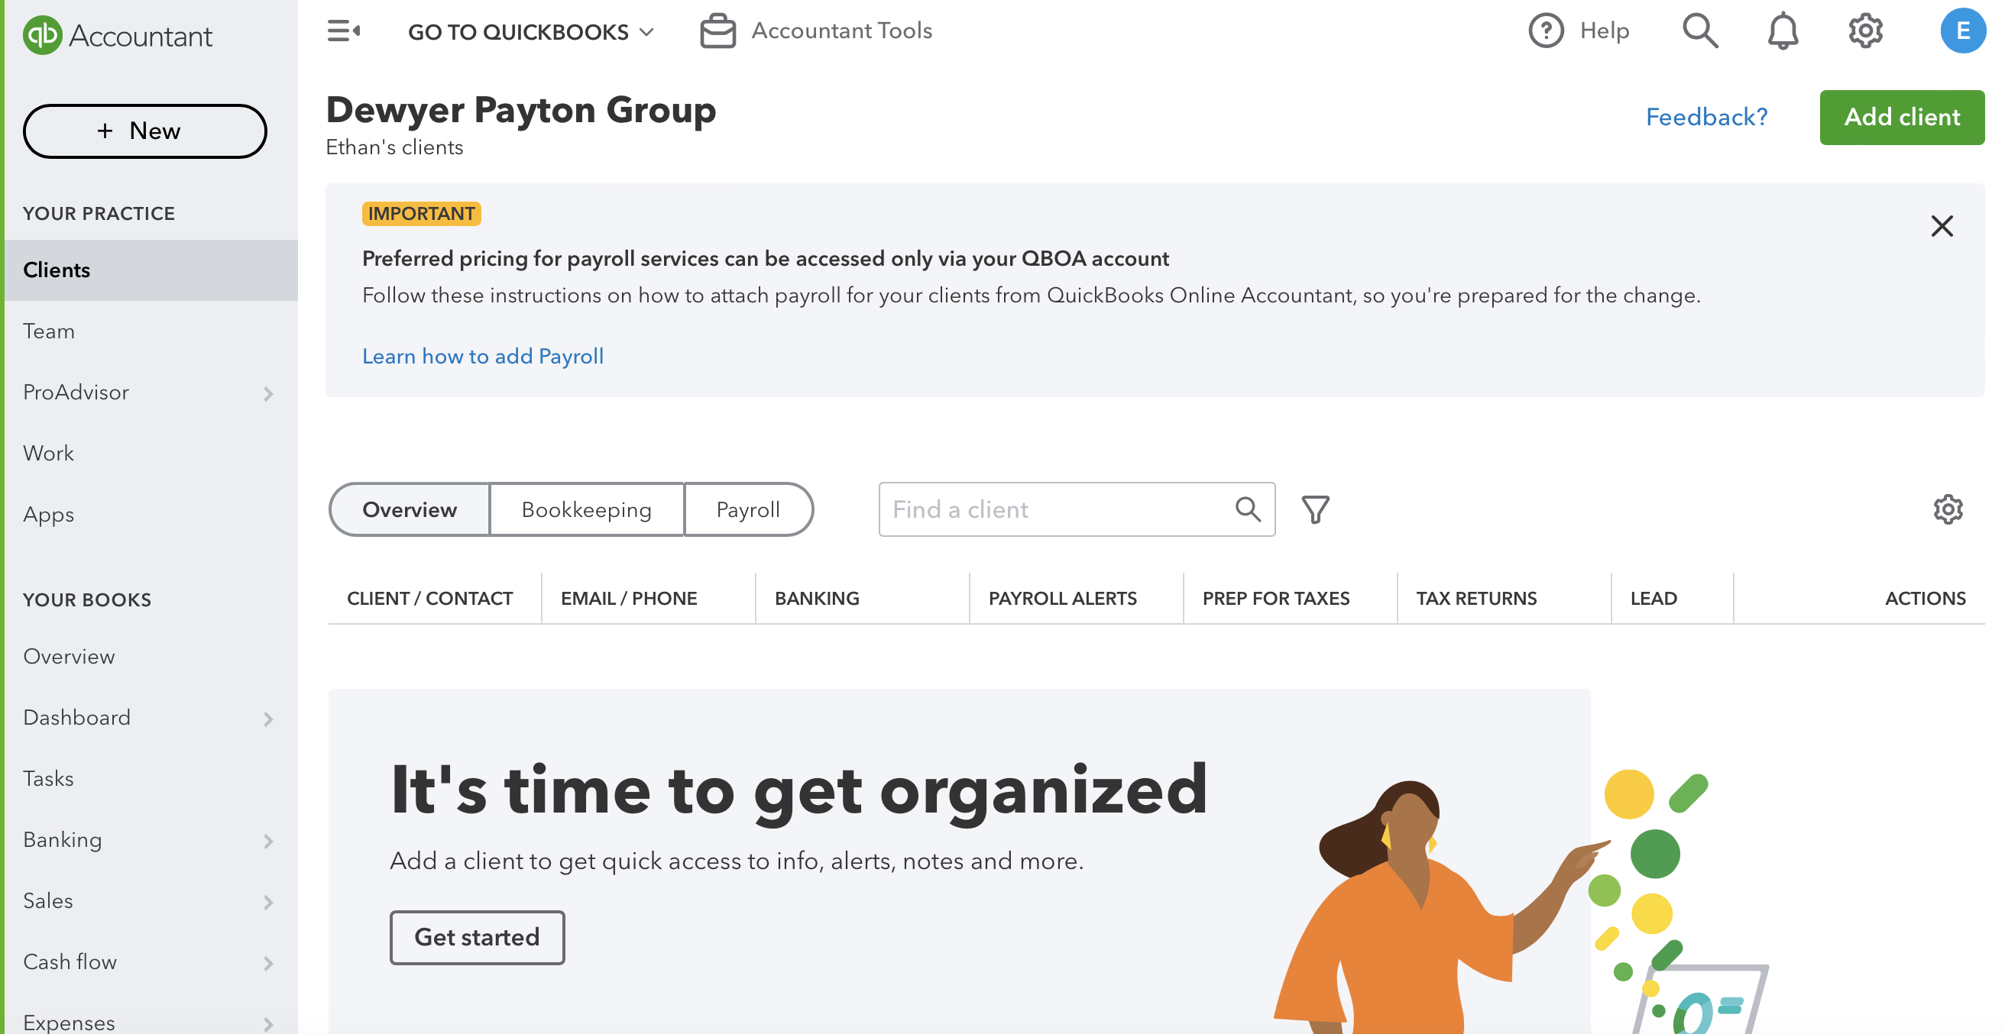2005x1034 pixels.
Task: Expand the Sales sidebar submenu
Action: [x=268, y=903]
